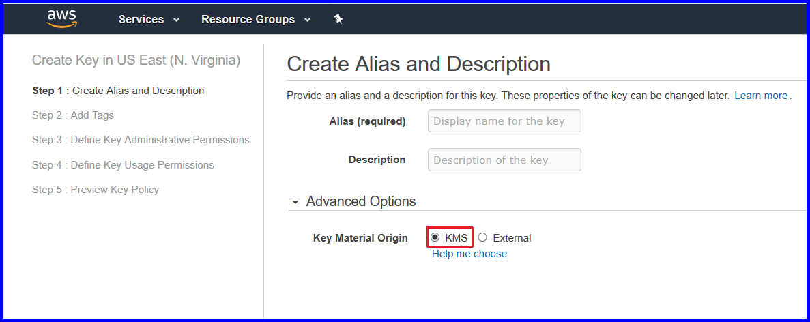Click the Alias input field
Screen dimensions: 810x322
[x=504, y=121]
